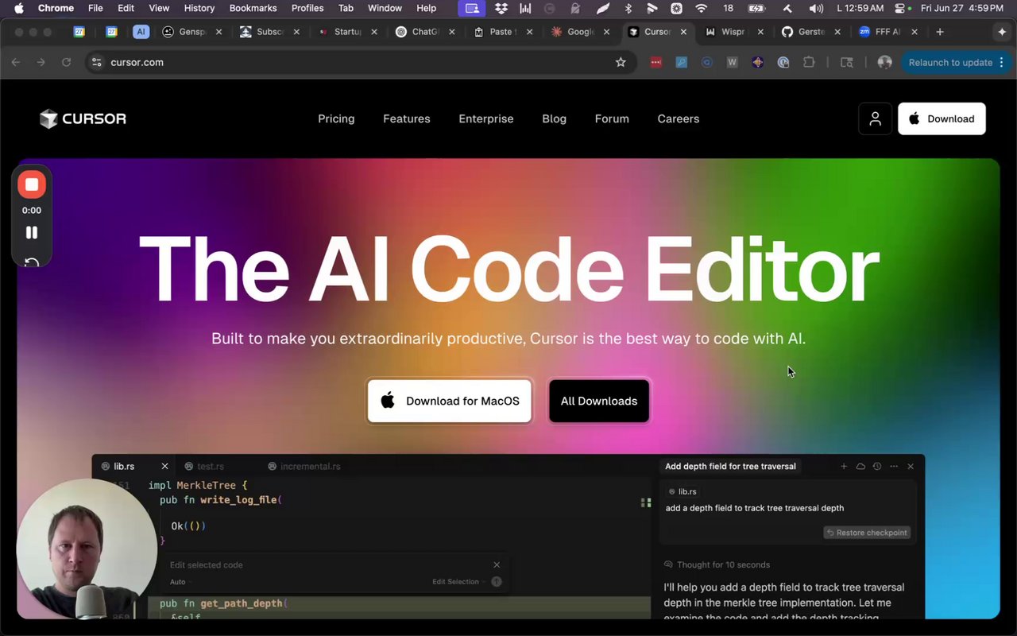This screenshot has width=1017, height=636.
Task: Open Chrome's three-dot menu
Action: (x=1001, y=62)
